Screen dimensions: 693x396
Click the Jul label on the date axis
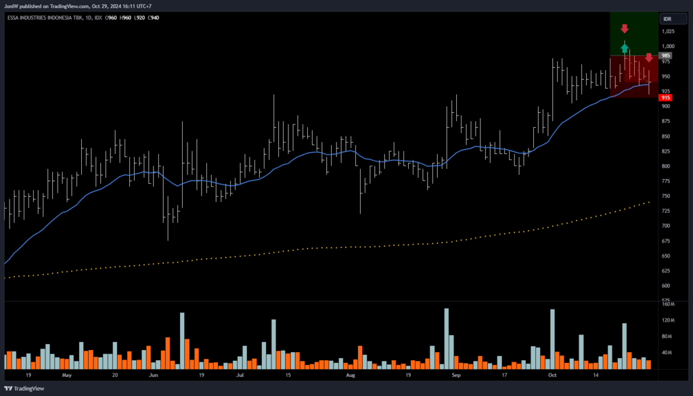[240, 374]
